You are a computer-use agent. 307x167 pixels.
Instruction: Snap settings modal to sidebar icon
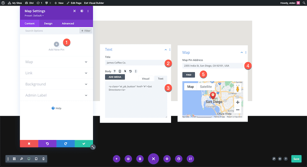tap(82, 11)
